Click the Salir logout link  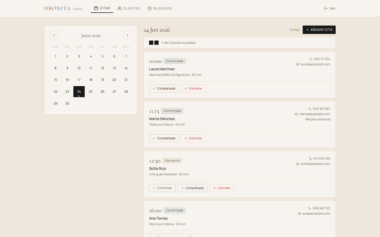[x=330, y=8]
